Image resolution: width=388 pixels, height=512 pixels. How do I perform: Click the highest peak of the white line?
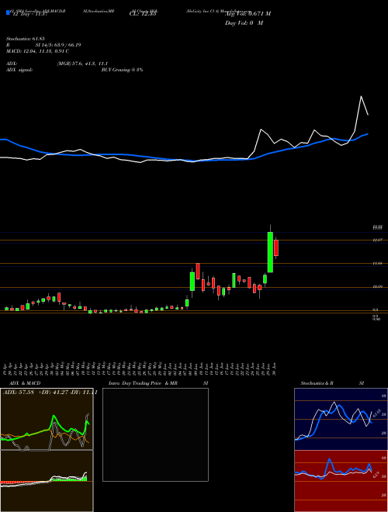[361, 96]
